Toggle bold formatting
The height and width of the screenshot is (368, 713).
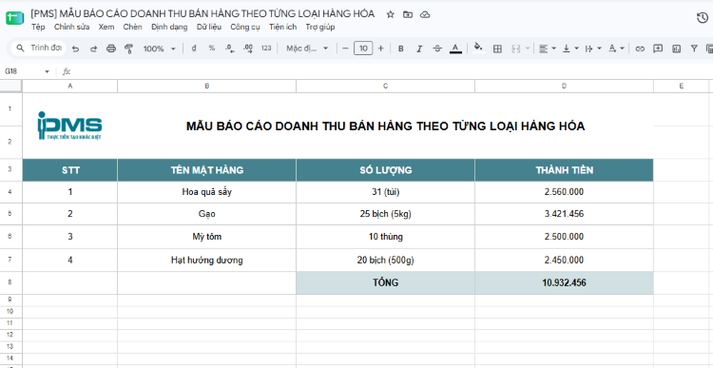tap(400, 48)
